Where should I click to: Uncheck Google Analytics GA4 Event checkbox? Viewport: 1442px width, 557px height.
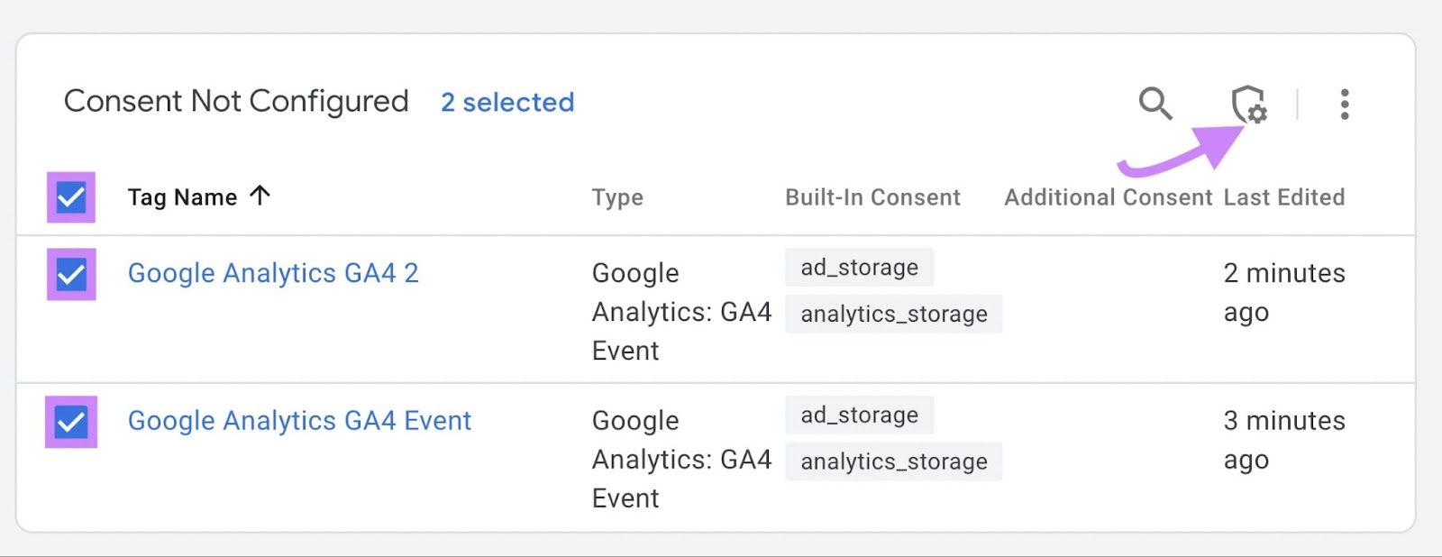pyautogui.click(x=71, y=422)
